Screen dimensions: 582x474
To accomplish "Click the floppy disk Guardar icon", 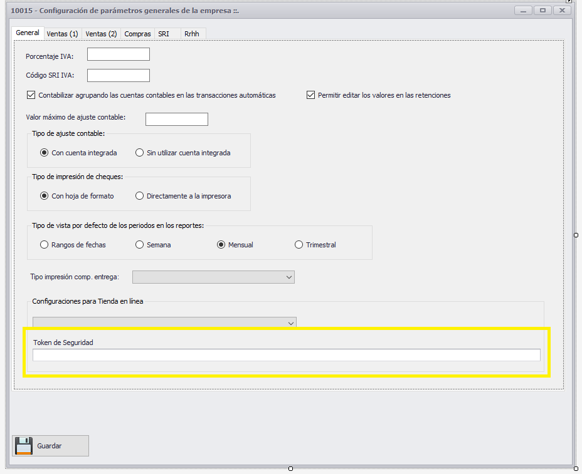I will (x=24, y=446).
